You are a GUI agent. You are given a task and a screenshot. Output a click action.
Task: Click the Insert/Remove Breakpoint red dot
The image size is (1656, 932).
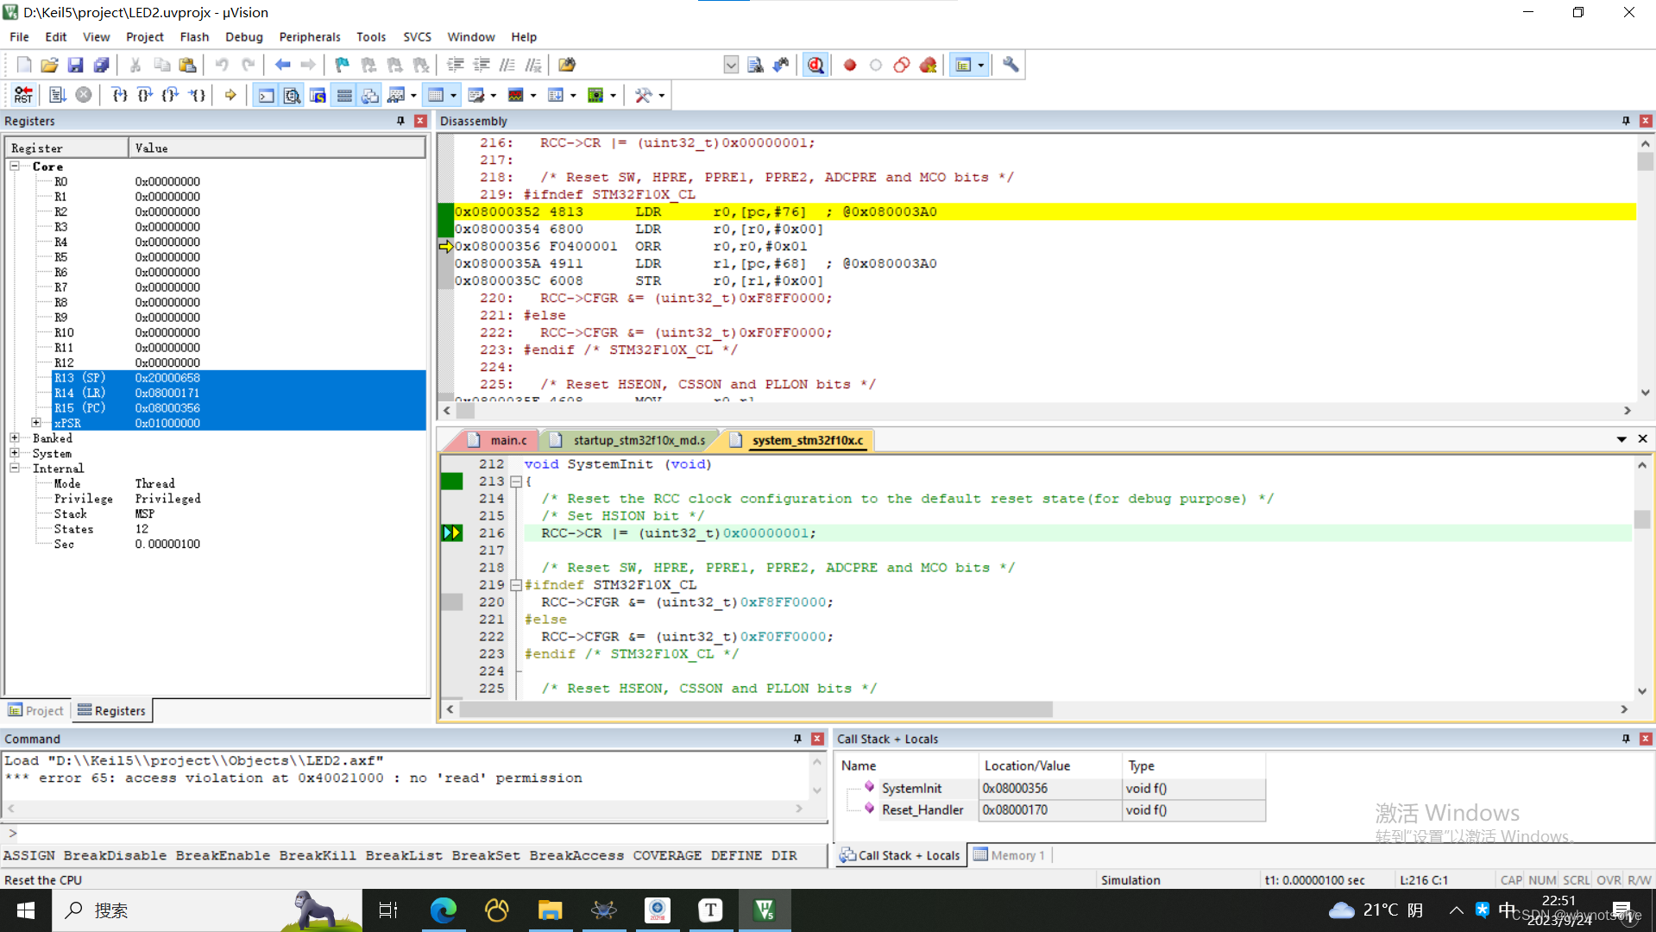(850, 65)
